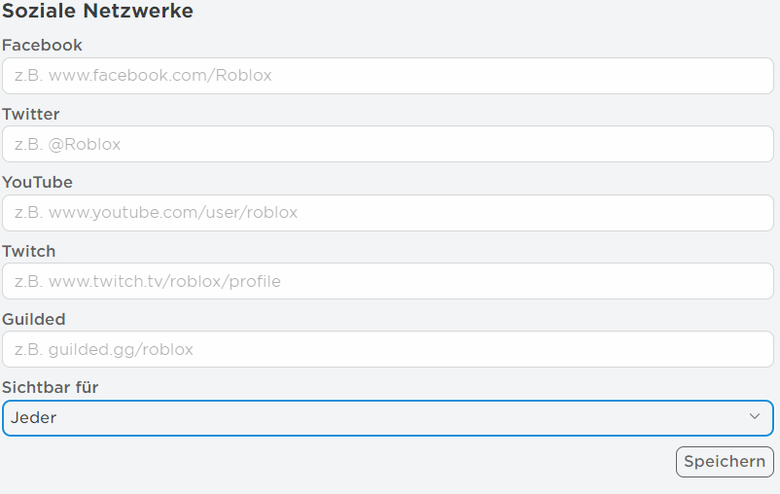Screen dimensions: 780x494
Task: Click the chevron arrow in the Jeder dropdown
Action: 755,416
